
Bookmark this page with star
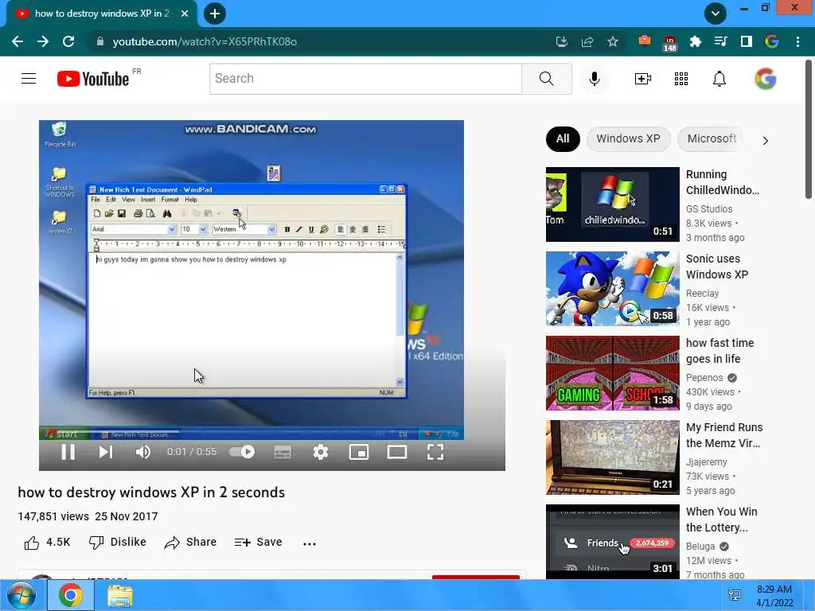[x=613, y=41]
